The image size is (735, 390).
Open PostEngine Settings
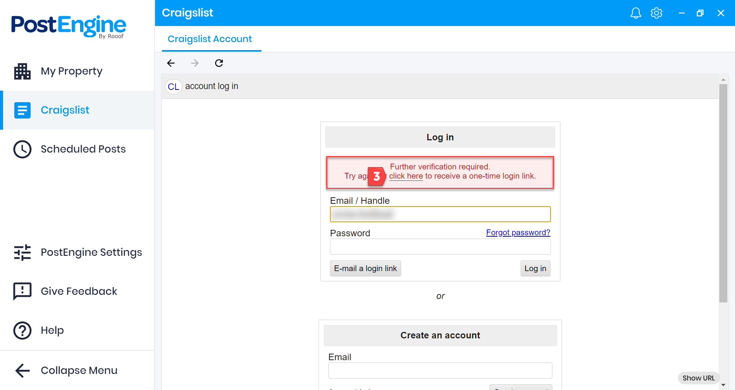[77, 252]
